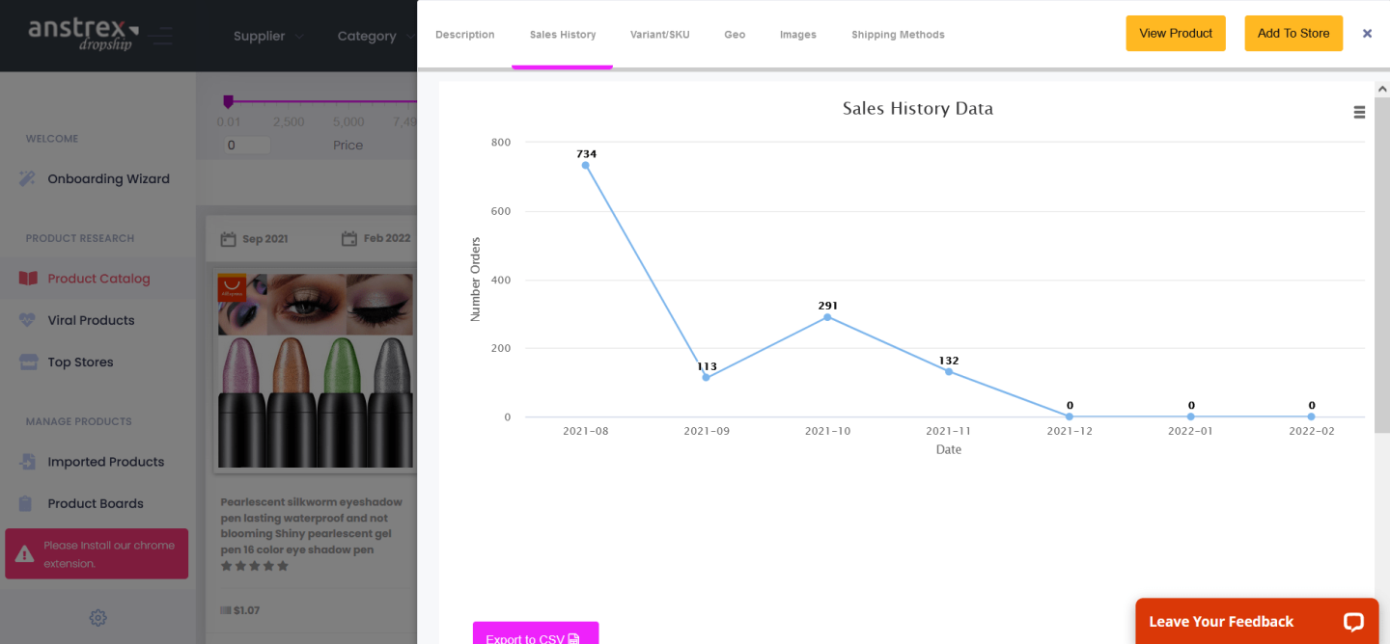Close the product details panel
This screenshot has width=1390, height=644.
click(1367, 33)
